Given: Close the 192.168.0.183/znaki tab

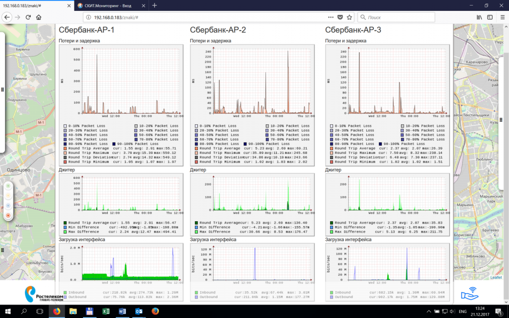Looking at the screenshot, I should coord(69,6).
